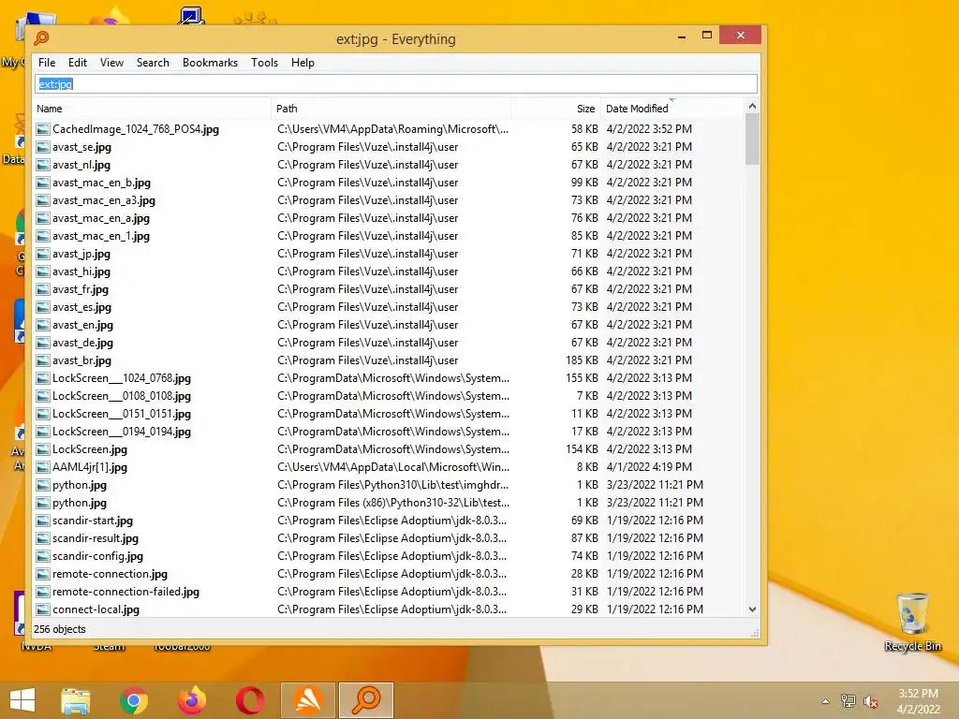This screenshot has height=719, width=959.
Task: Click file icon of scandir-start.jpg
Action: point(42,521)
